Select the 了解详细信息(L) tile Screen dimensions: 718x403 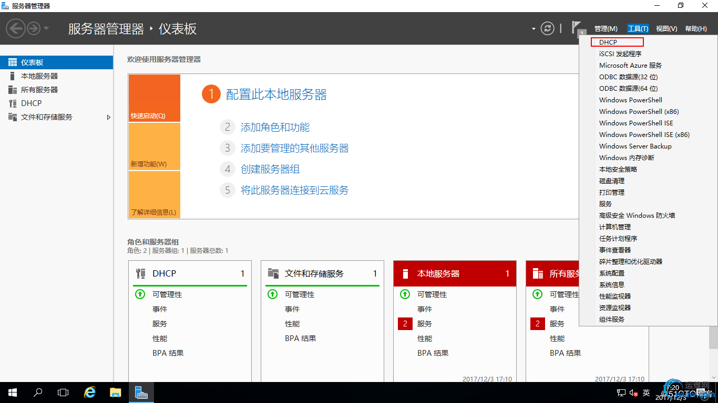click(154, 195)
